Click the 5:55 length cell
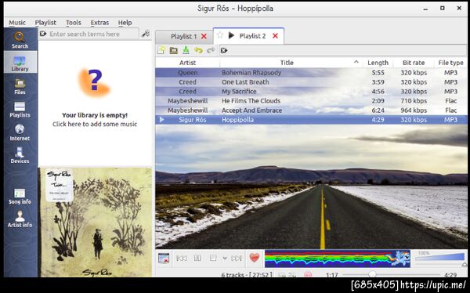470x293 pixels. coord(378,73)
